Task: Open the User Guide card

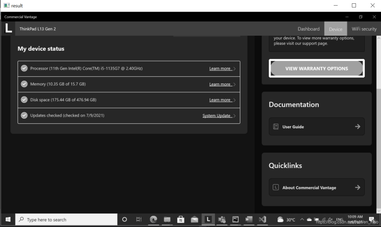Action: coord(317,127)
